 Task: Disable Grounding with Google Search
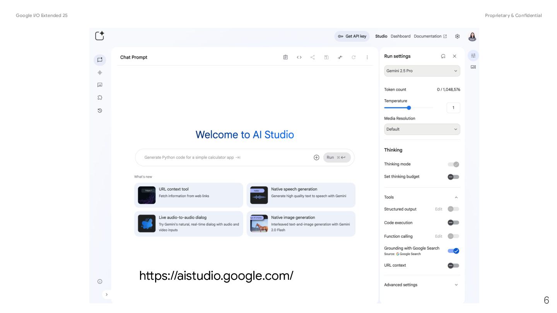click(453, 251)
